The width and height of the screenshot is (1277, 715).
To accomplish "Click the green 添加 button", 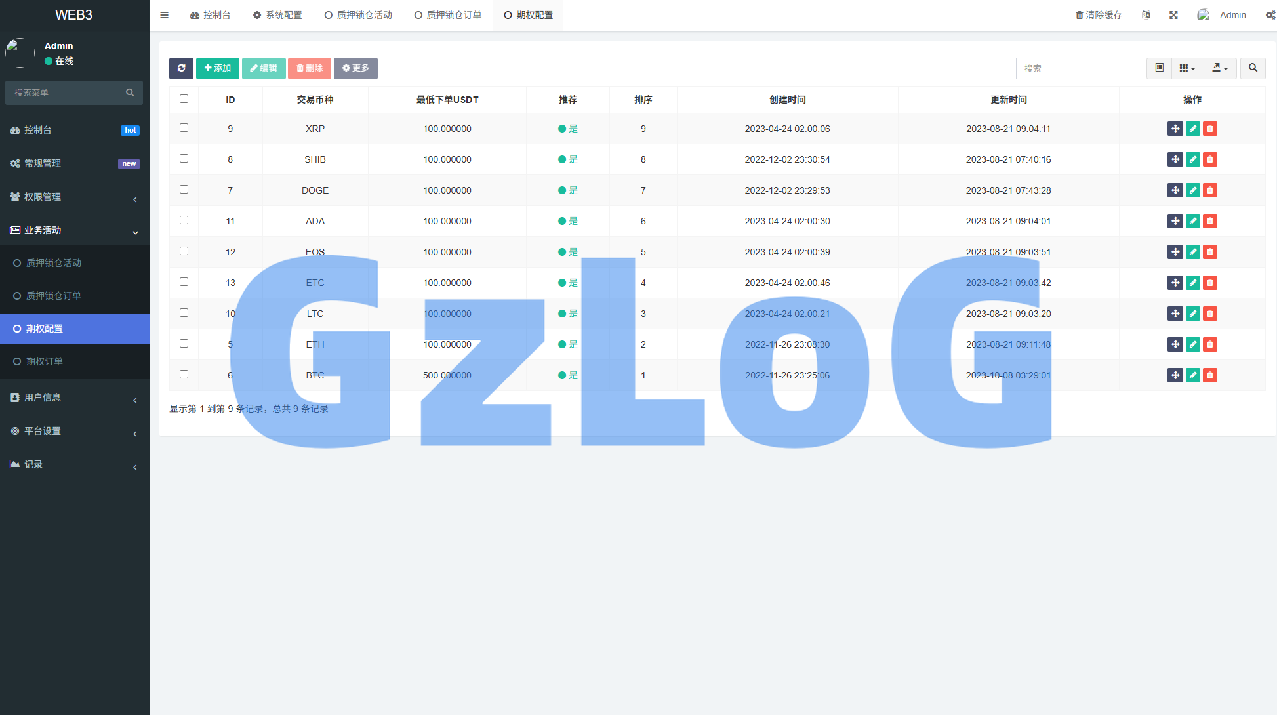I will (217, 68).
